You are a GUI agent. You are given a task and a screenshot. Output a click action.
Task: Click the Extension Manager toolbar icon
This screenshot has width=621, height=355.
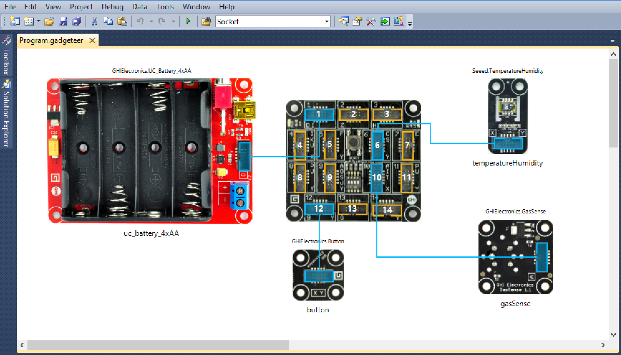click(398, 21)
